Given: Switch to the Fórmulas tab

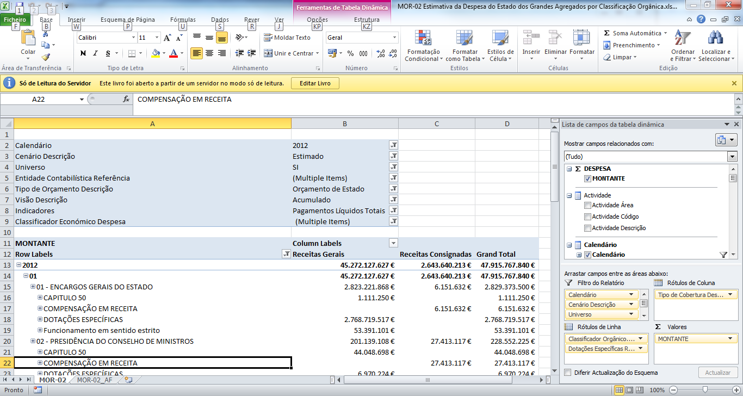Looking at the screenshot, I should coord(183,20).
